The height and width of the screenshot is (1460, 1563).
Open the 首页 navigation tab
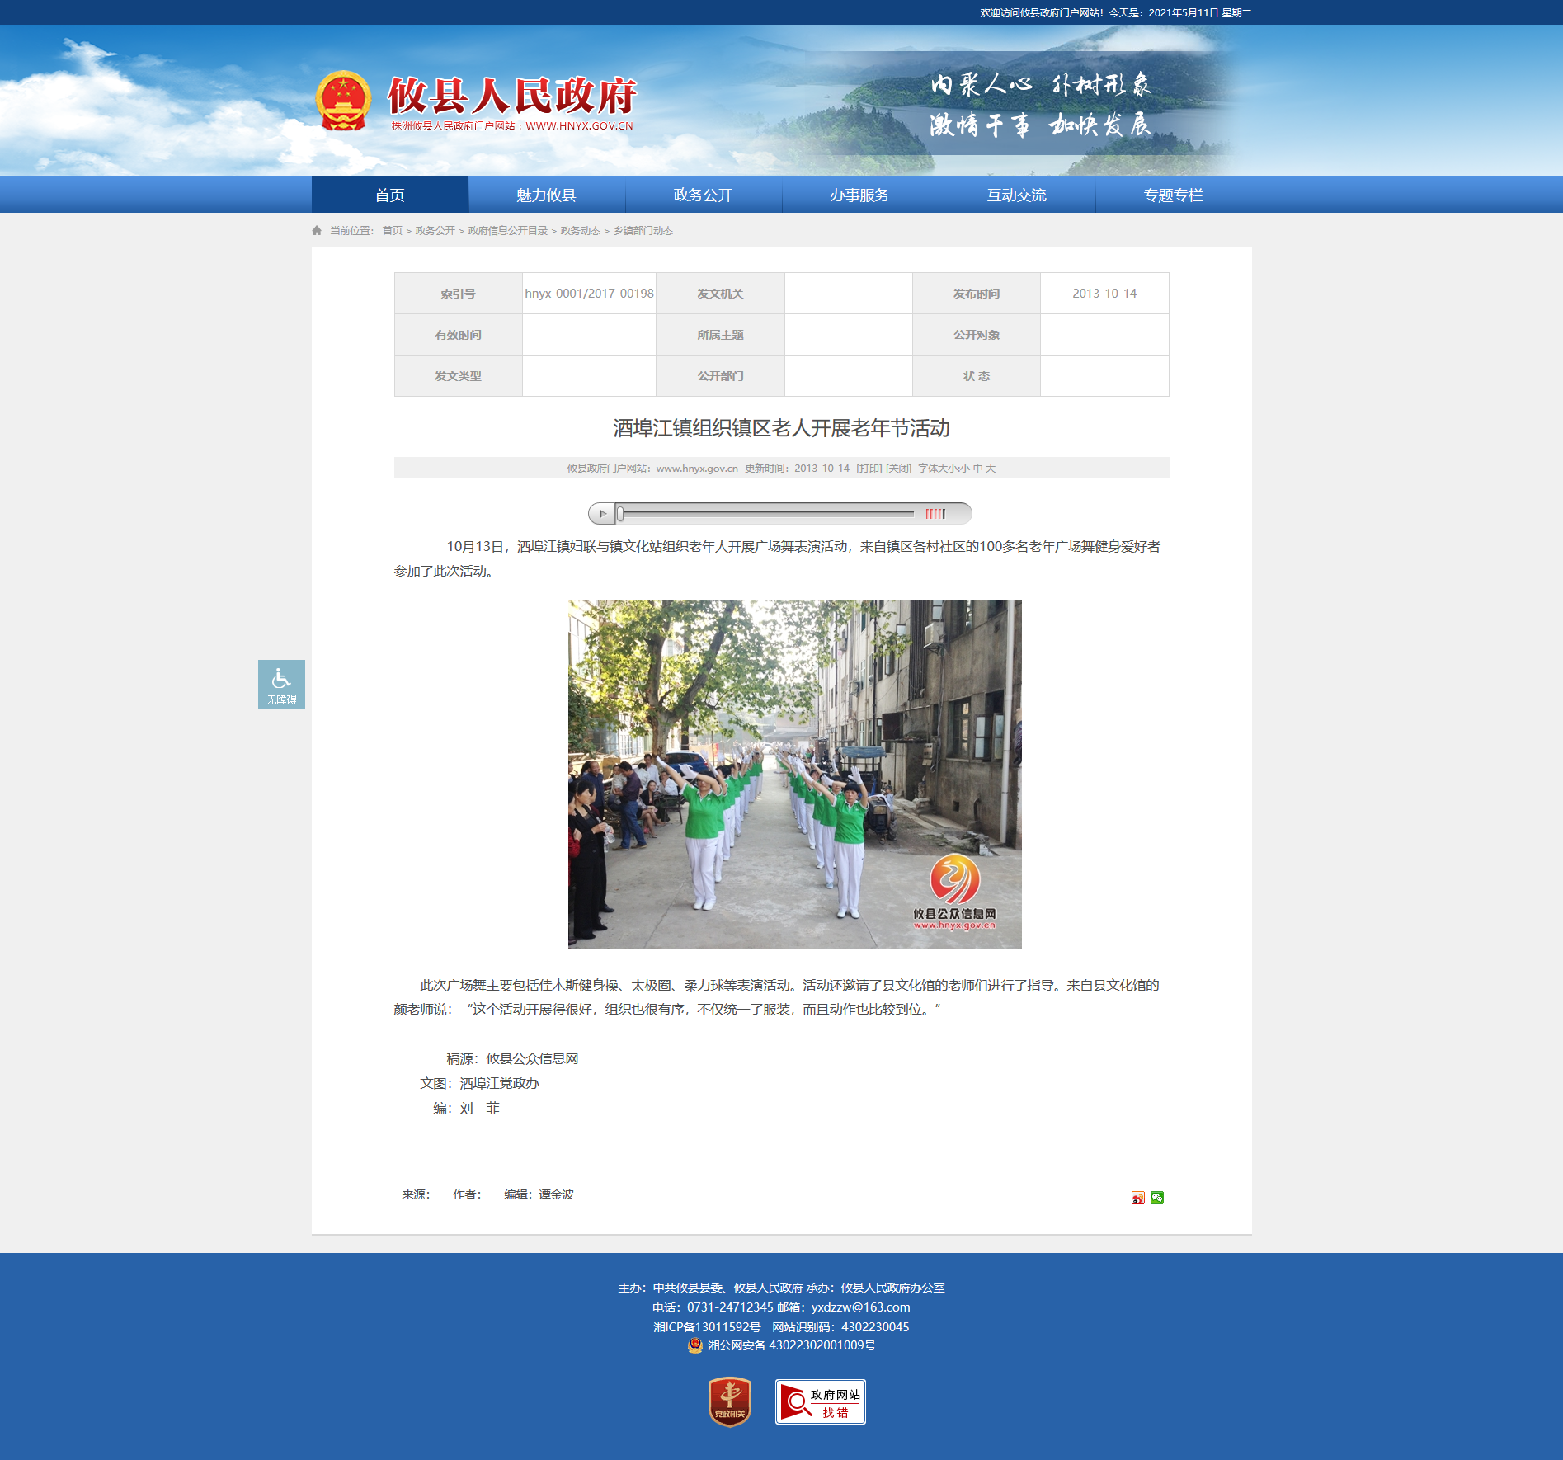coord(390,195)
